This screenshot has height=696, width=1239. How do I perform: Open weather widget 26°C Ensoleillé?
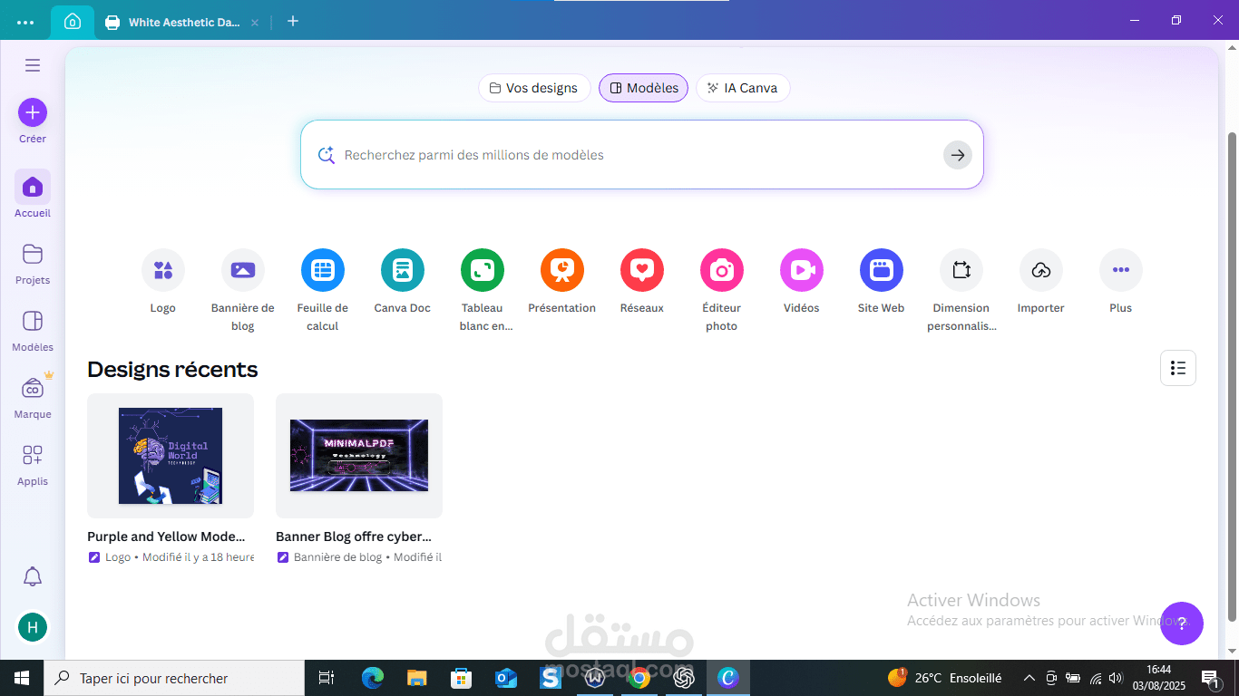(945, 678)
